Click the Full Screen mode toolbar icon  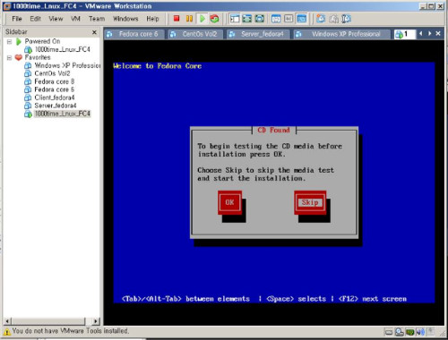259,19
